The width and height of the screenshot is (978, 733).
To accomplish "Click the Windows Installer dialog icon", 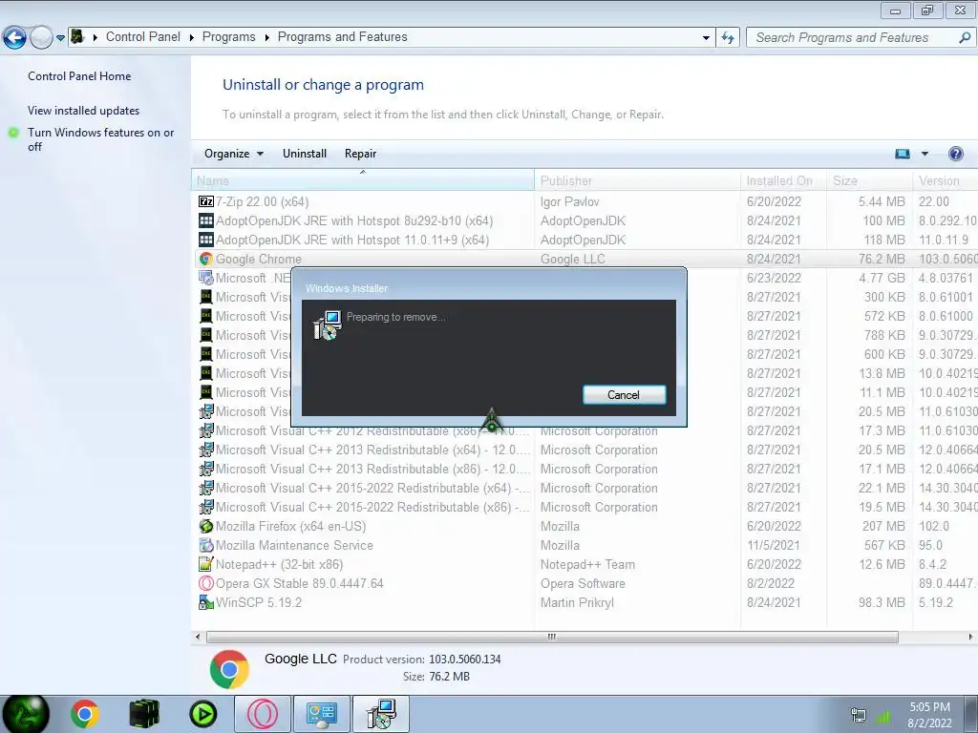I will tap(327, 325).
